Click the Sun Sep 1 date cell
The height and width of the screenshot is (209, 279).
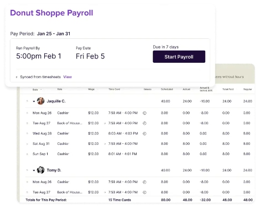40,154
